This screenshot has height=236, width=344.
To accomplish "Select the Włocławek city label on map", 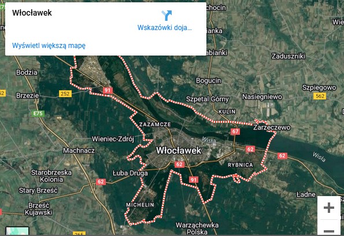I will [179, 150].
